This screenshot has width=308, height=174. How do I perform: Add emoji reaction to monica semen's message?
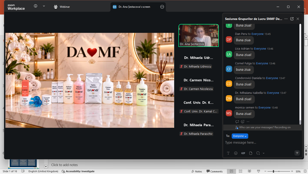[x=242, y=122]
